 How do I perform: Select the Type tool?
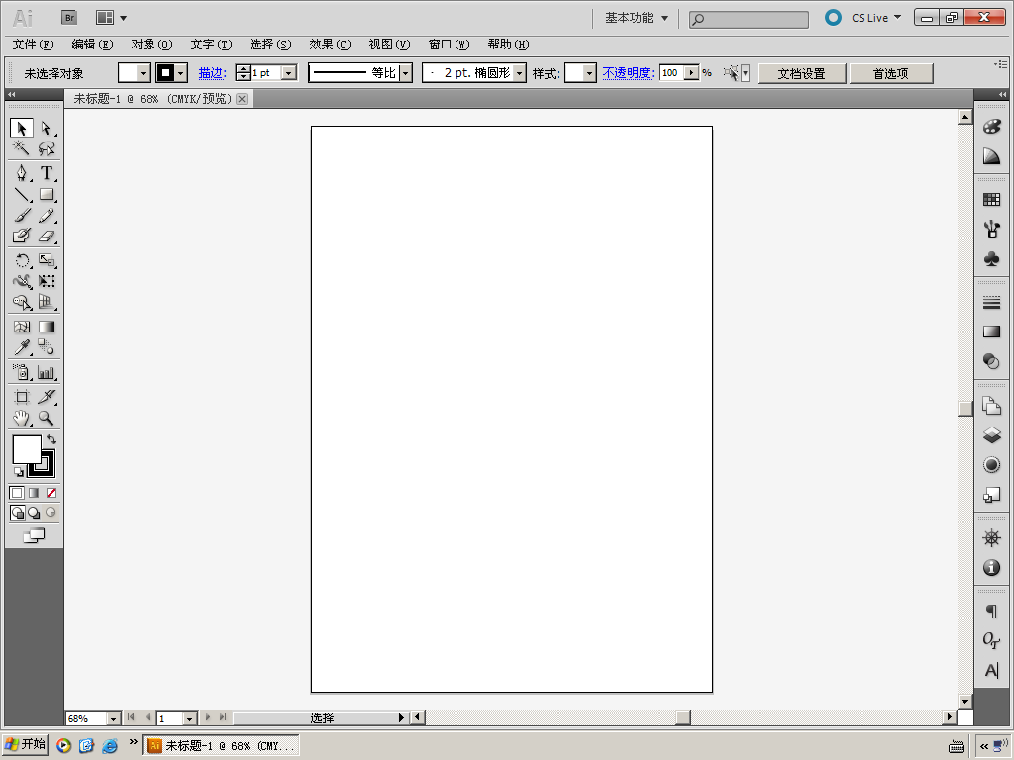pyautogui.click(x=46, y=173)
